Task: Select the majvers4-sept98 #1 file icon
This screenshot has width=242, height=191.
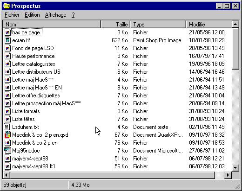Action: point(7,166)
